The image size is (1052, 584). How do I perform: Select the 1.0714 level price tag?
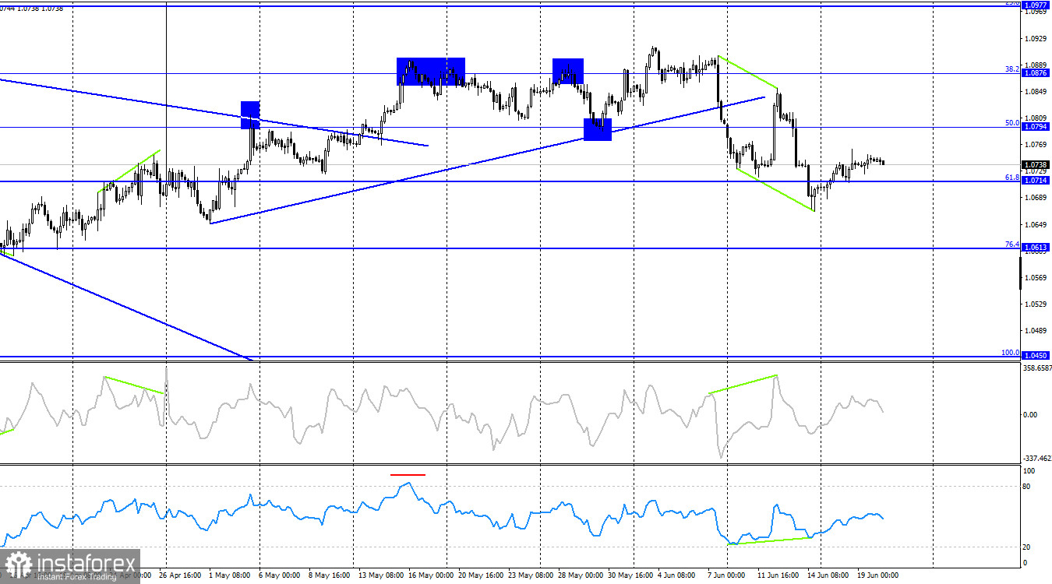pos(1036,181)
